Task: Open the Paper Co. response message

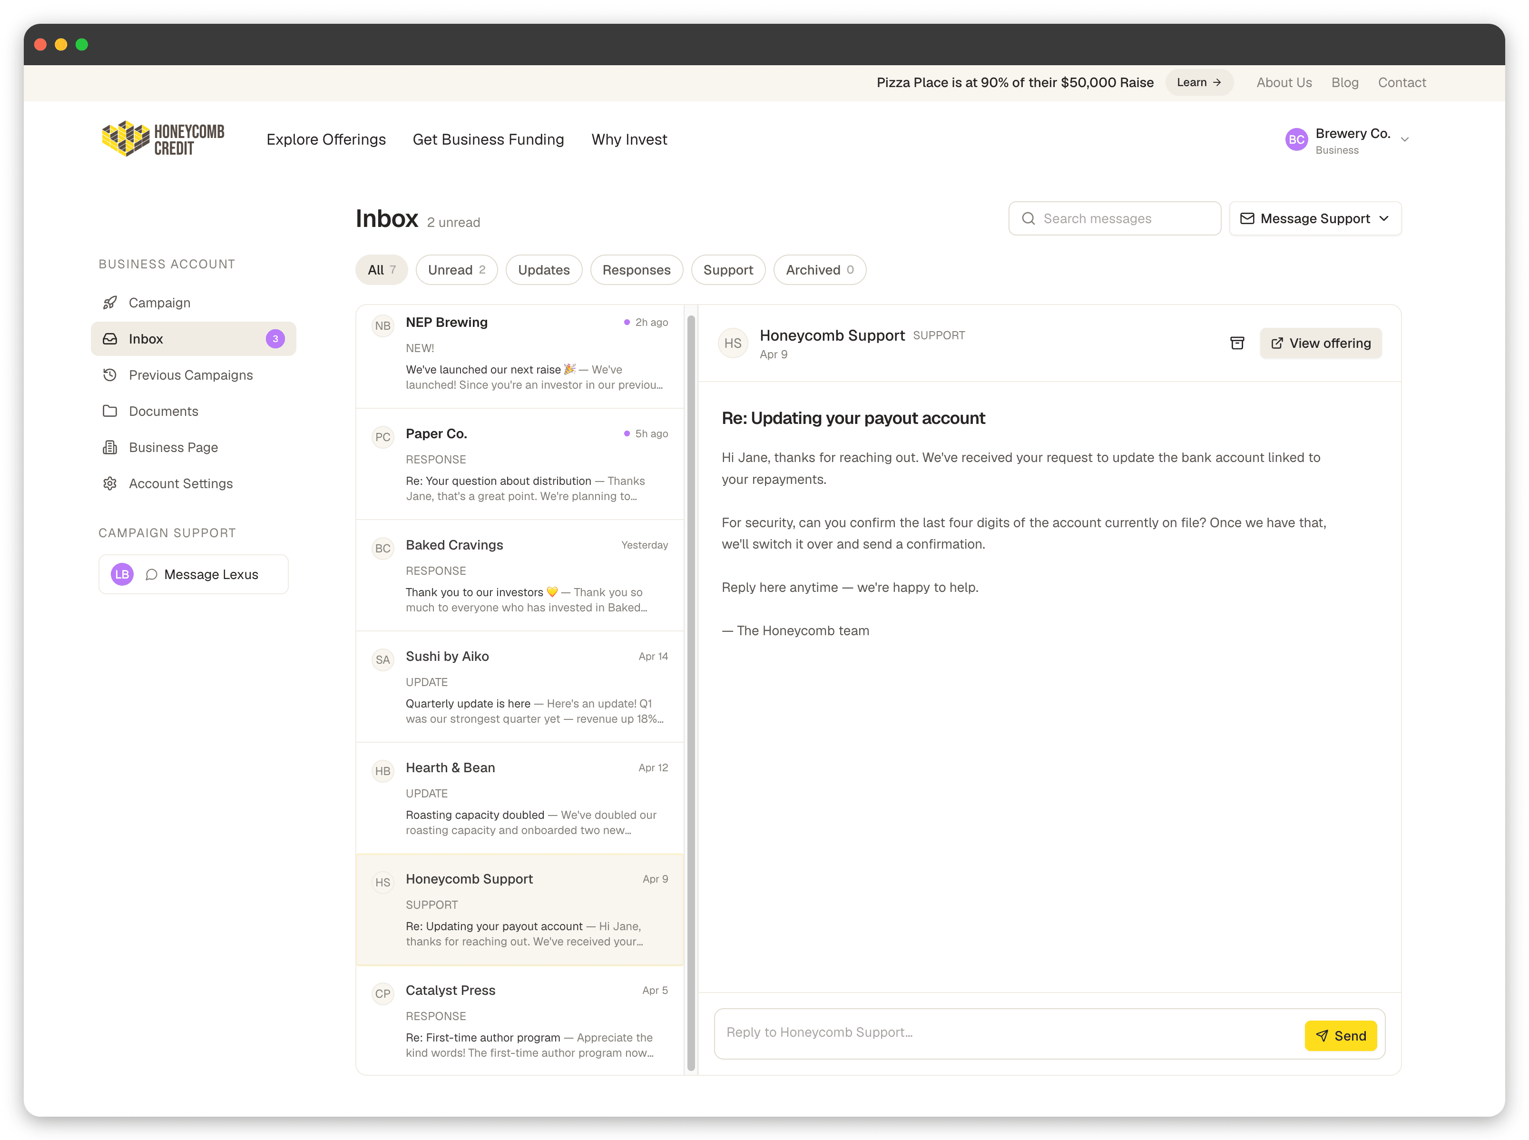Action: (519, 464)
